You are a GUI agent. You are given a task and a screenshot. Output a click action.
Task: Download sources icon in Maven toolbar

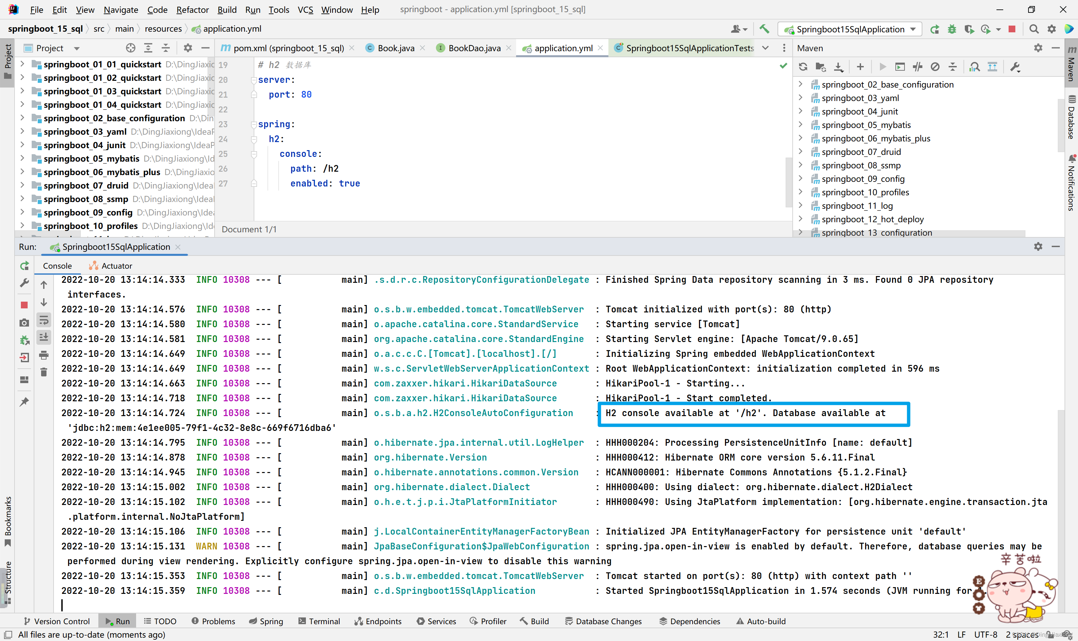[838, 67]
